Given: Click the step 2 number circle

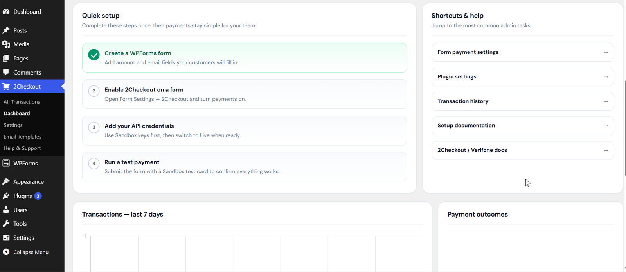Looking at the screenshot, I should click(94, 91).
